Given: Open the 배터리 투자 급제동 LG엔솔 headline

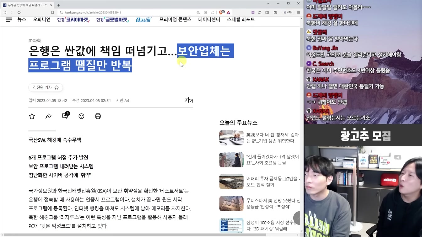Looking at the screenshot, I should [x=273, y=182].
